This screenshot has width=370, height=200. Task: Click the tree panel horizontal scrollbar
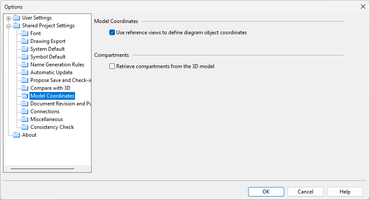(x=43, y=168)
